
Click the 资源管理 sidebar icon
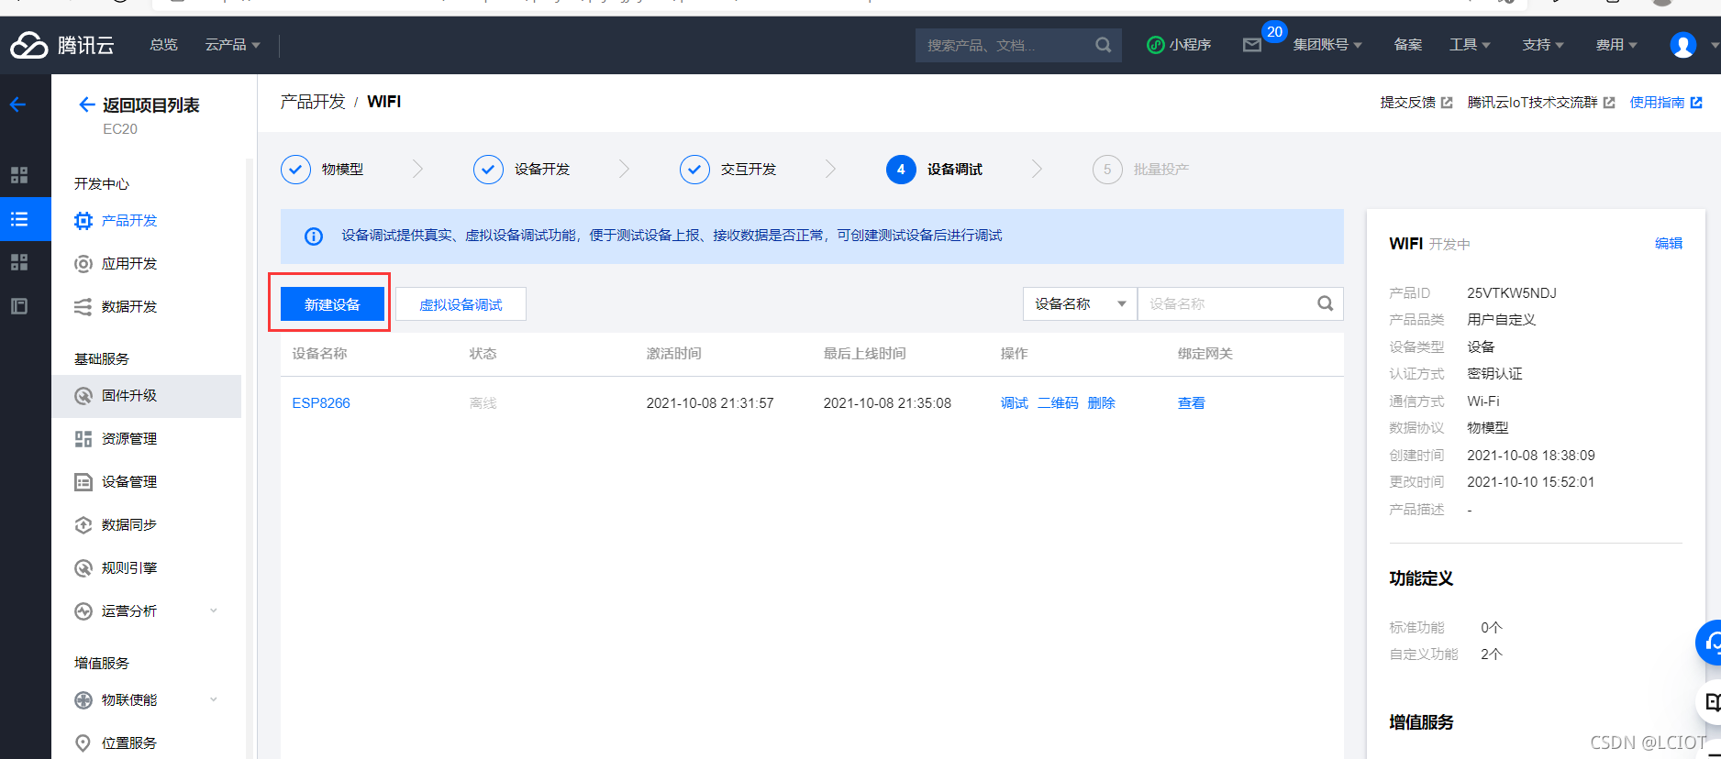(83, 439)
